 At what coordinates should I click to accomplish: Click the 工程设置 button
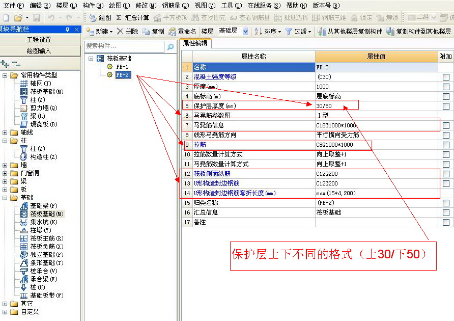[39, 39]
